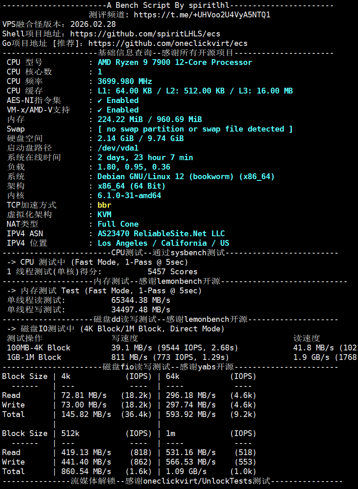
Task: Select the 3699.980 MHz CPU frequency value
Action: pos(125,81)
